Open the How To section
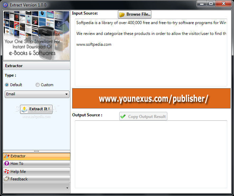Screen dimensions: 234x196 [37, 164]
